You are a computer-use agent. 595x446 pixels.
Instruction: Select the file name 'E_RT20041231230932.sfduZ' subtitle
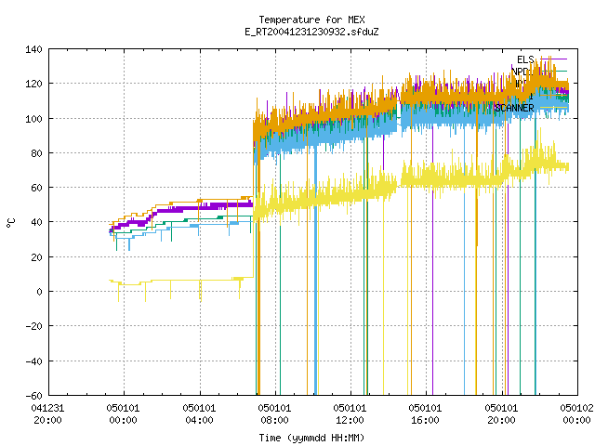tap(311, 32)
